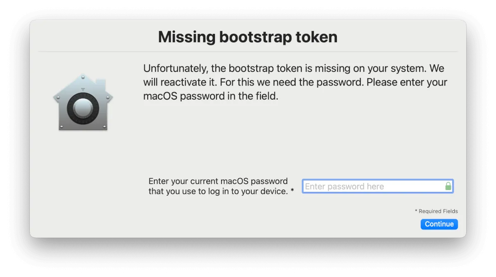Focus the 'Enter password here' input field

tap(372, 186)
